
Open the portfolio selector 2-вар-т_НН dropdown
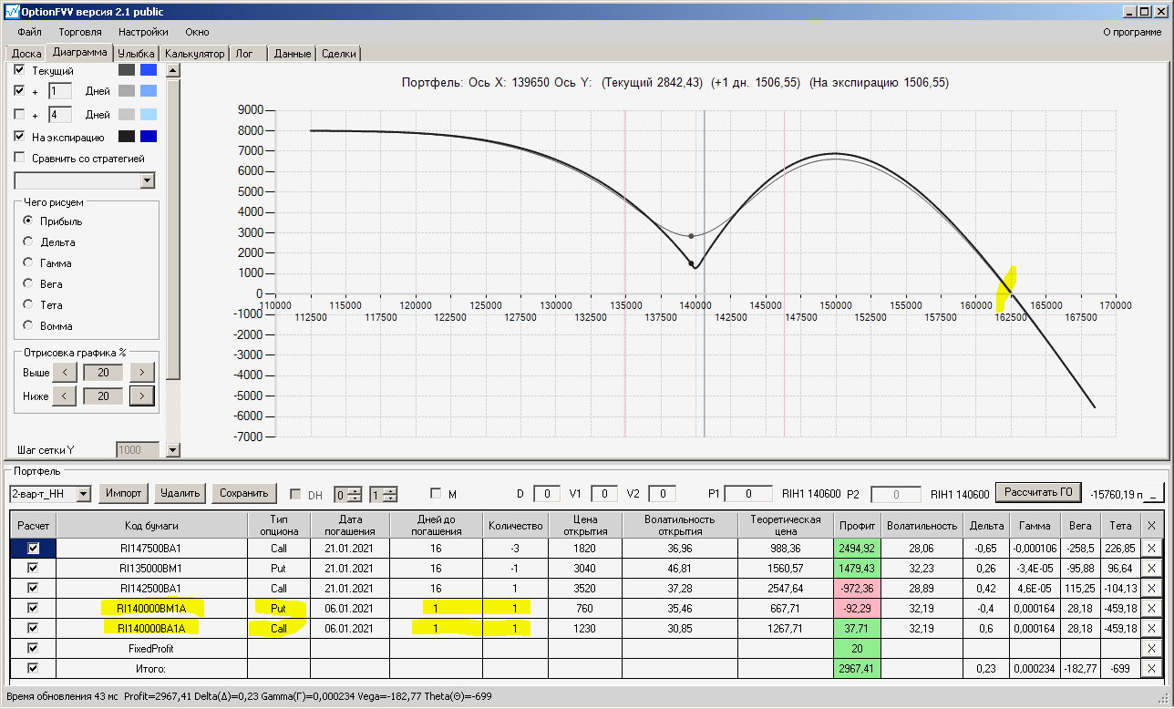84,494
